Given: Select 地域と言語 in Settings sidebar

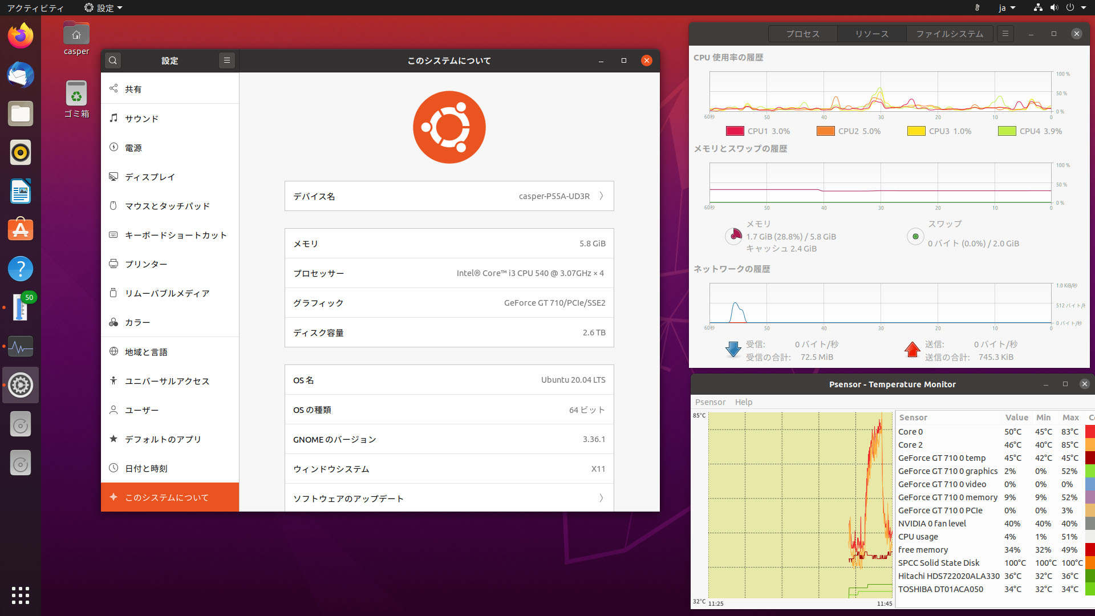Looking at the screenshot, I should (x=170, y=352).
